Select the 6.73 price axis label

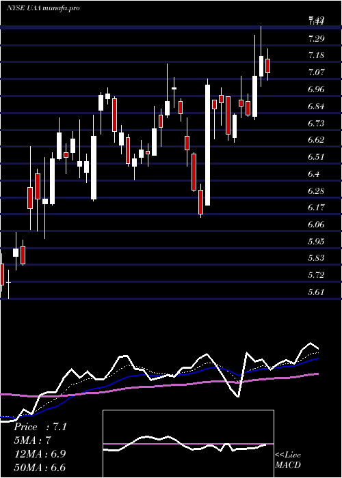(316, 123)
